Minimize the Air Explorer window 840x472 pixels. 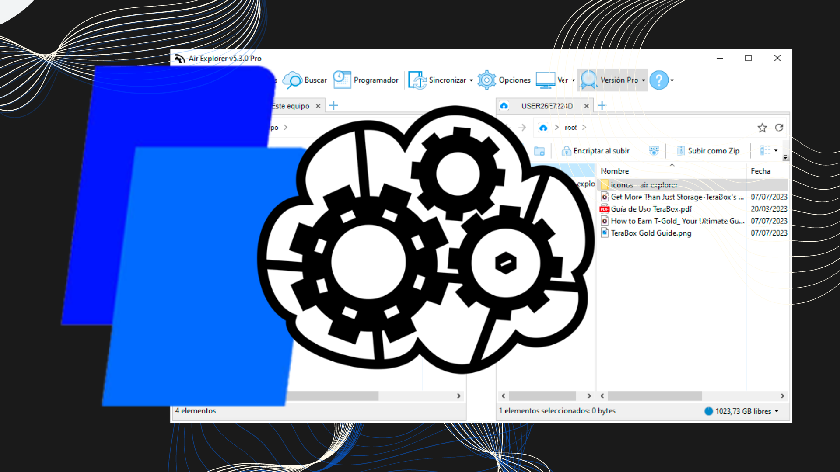tap(720, 58)
